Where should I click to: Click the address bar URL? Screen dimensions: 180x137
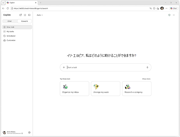31,8
